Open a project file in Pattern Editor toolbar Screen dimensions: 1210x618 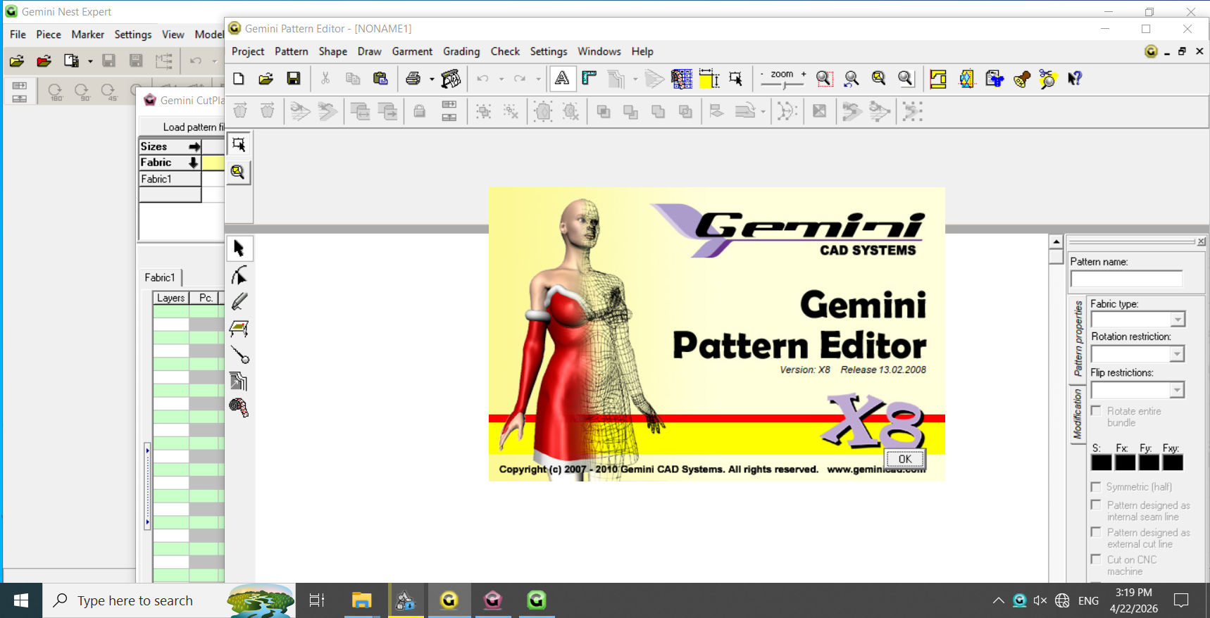pos(266,79)
